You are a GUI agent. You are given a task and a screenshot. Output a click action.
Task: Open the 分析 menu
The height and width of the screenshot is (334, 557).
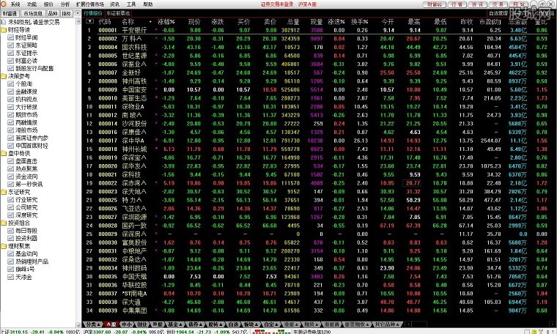(65, 4)
